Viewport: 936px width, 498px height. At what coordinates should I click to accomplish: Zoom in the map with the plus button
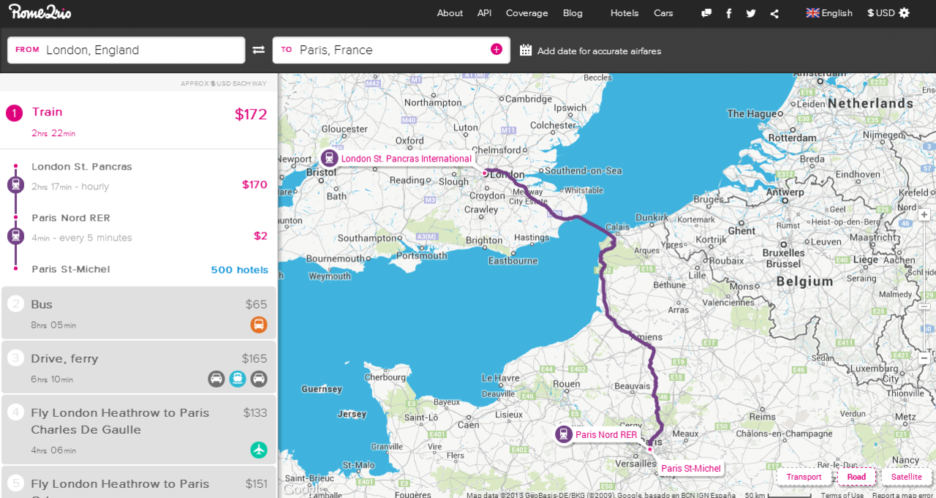coord(924,215)
